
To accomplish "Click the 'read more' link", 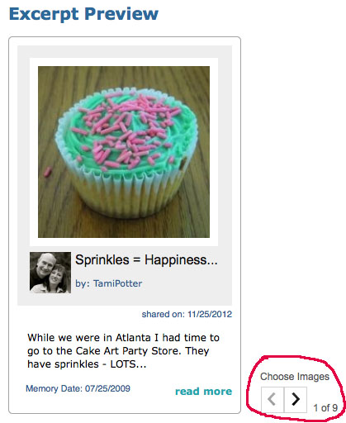I will (204, 392).
